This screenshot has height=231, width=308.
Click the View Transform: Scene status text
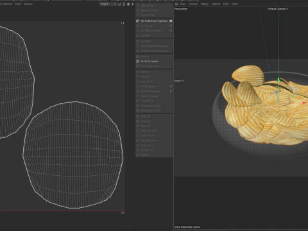pyautogui.click(x=187, y=227)
